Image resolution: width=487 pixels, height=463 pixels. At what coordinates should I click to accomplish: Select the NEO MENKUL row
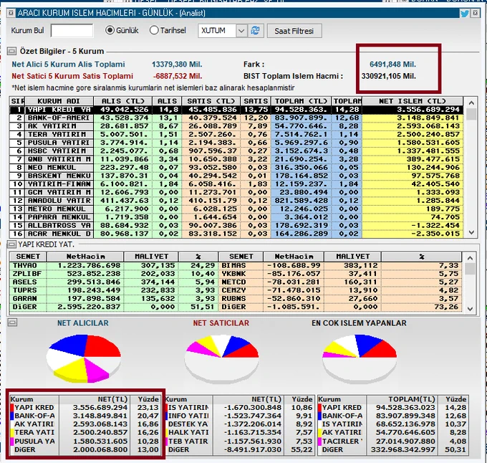click(x=236, y=168)
